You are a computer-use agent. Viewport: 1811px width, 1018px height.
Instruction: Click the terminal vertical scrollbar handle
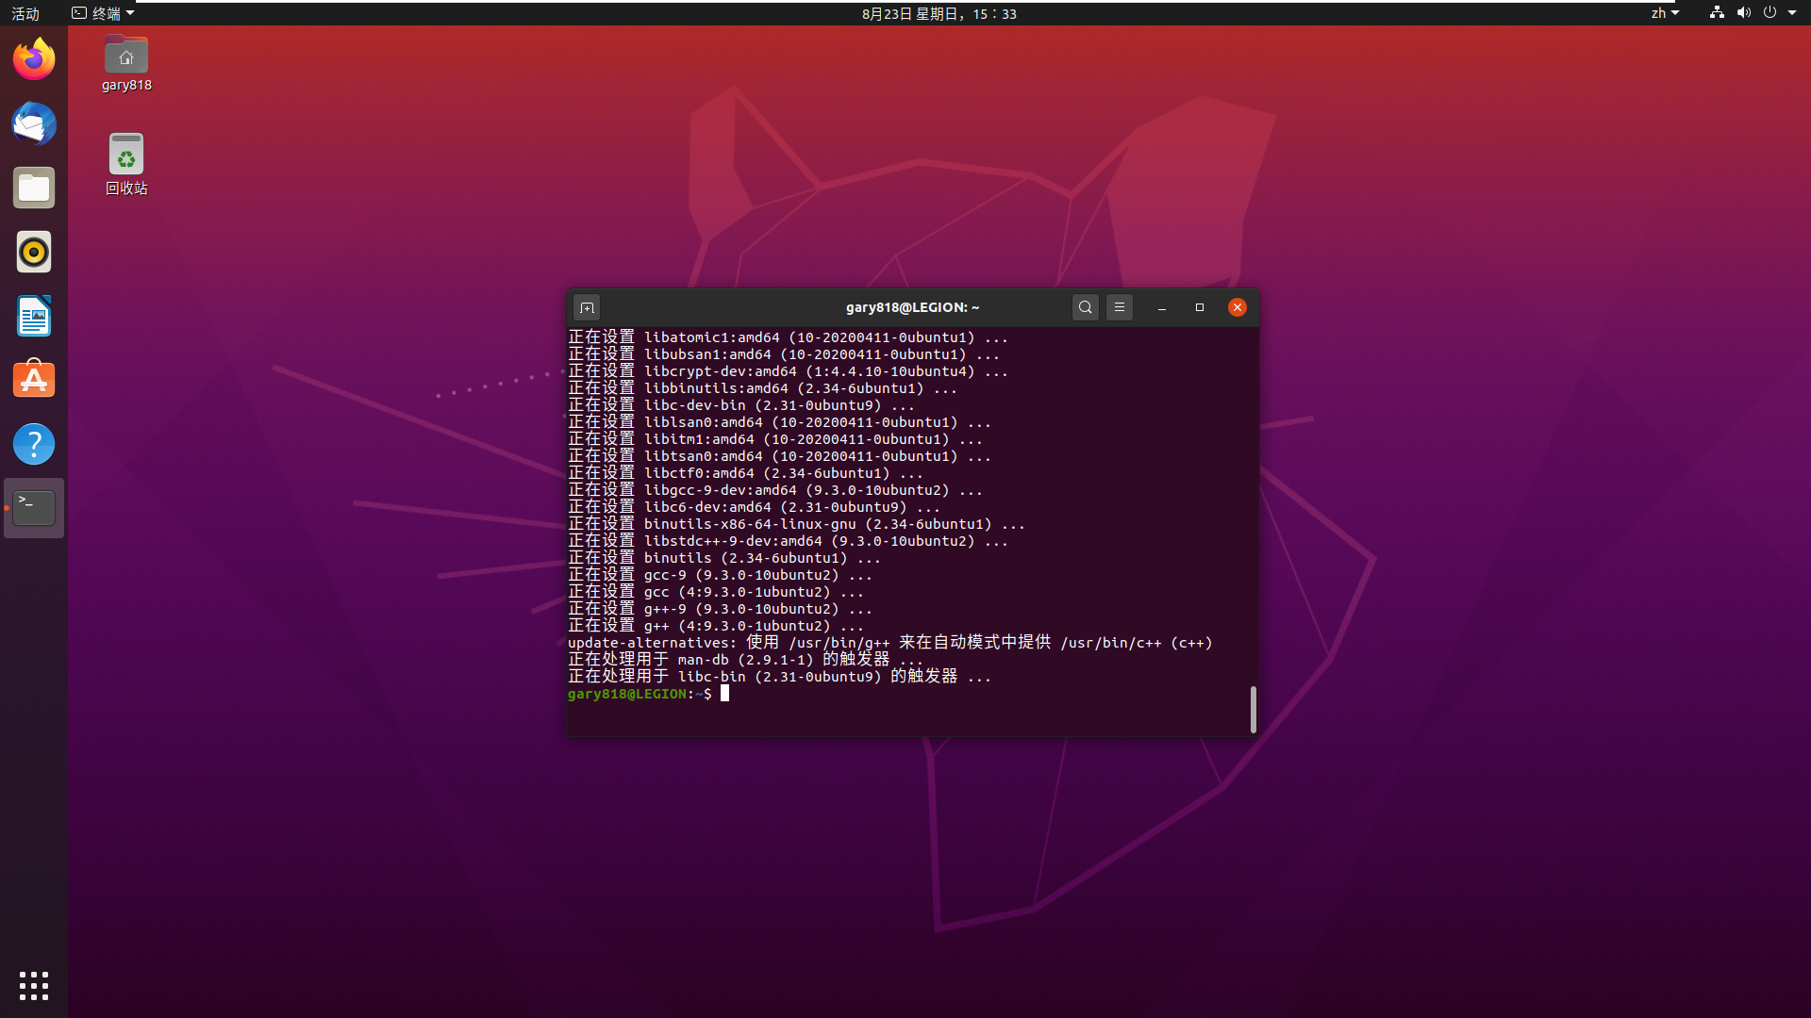pos(1254,709)
